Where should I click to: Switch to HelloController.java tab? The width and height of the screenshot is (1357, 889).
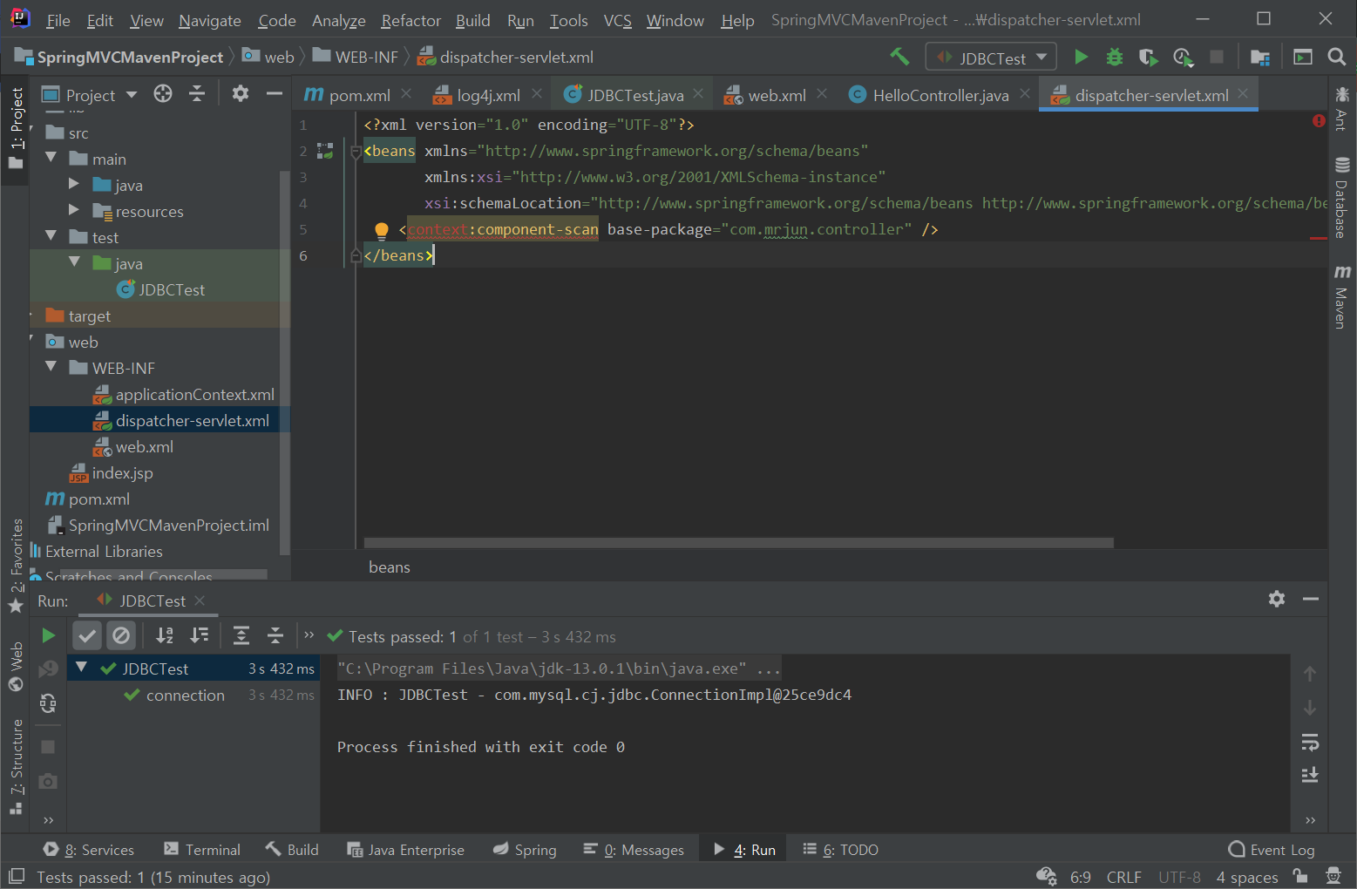point(940,95)
